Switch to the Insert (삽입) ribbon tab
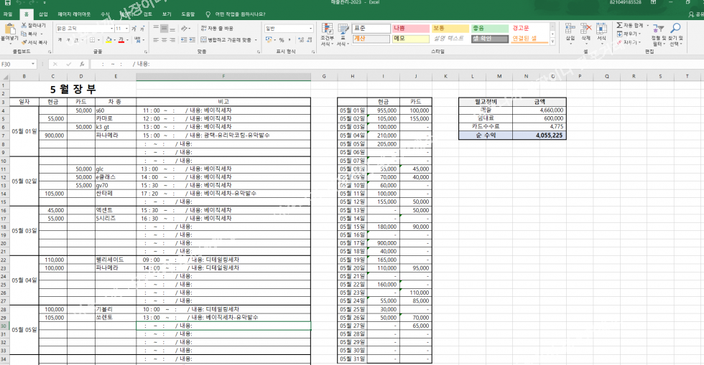 [43, 14]
